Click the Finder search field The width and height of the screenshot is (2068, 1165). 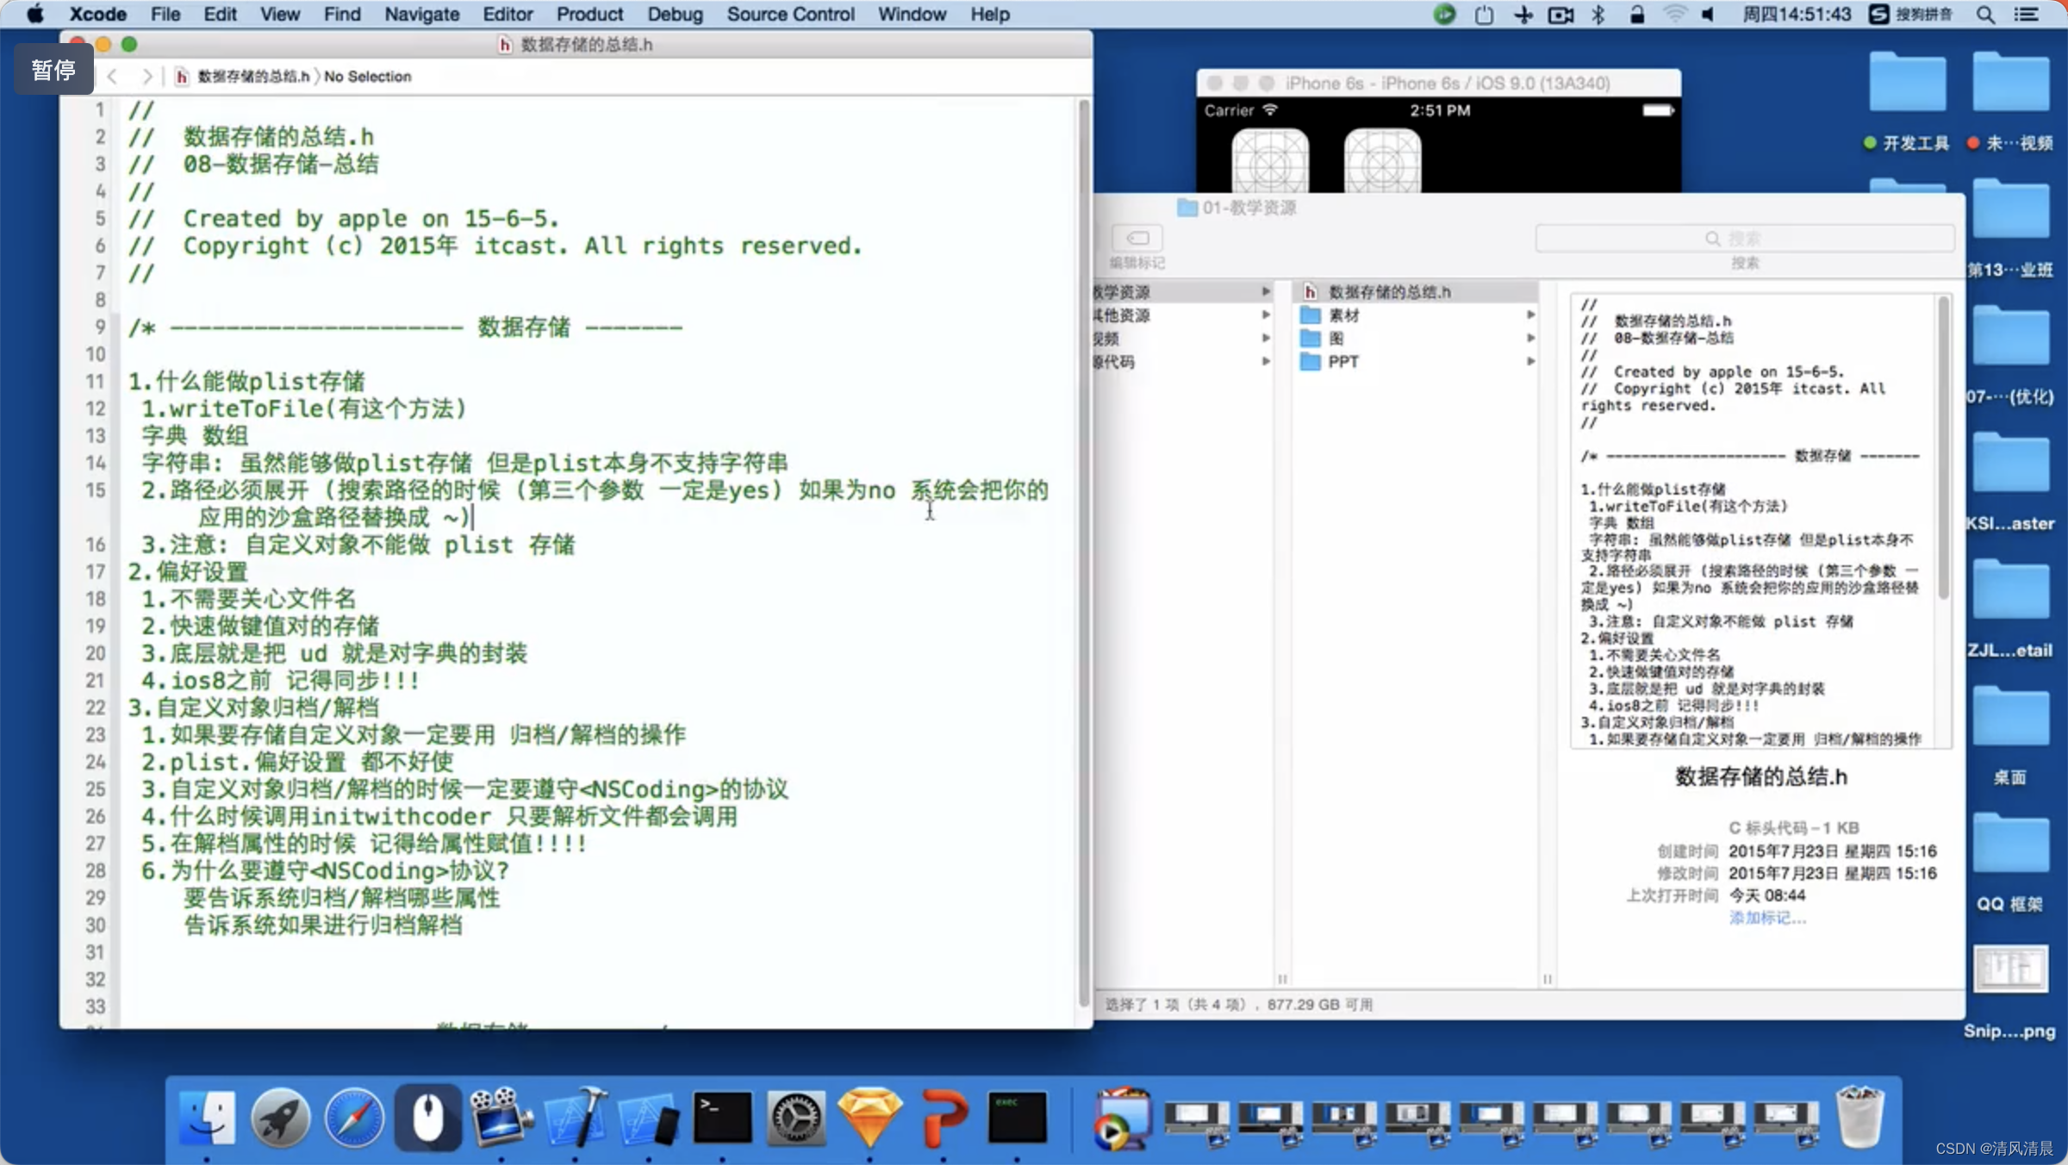1744,238
